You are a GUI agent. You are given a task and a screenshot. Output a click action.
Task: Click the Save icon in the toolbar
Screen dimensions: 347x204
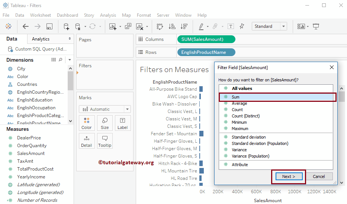[49, 26]
